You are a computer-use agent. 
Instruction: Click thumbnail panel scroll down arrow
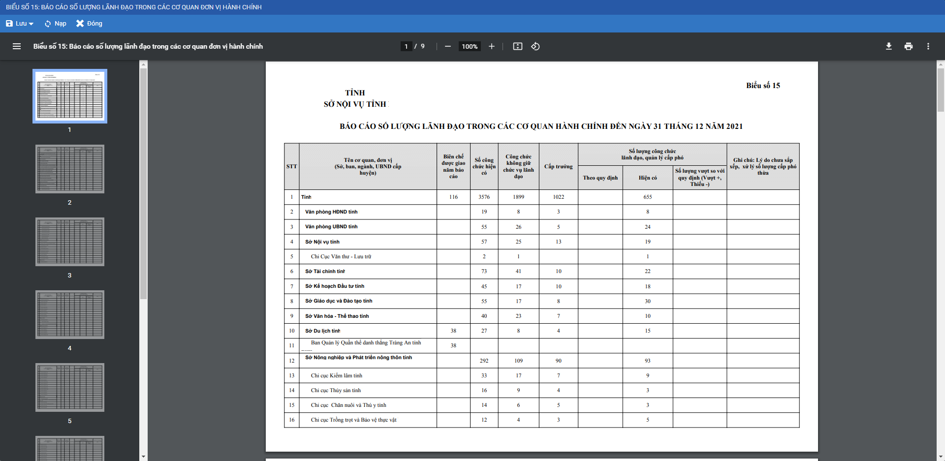[x=143, y=457]
